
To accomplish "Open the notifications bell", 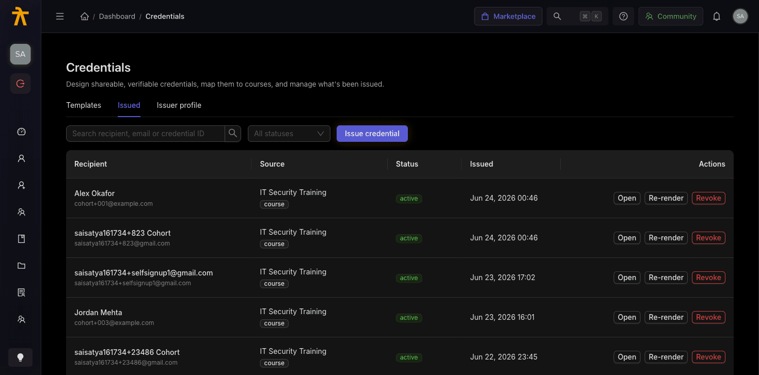I will pos(717,17).
